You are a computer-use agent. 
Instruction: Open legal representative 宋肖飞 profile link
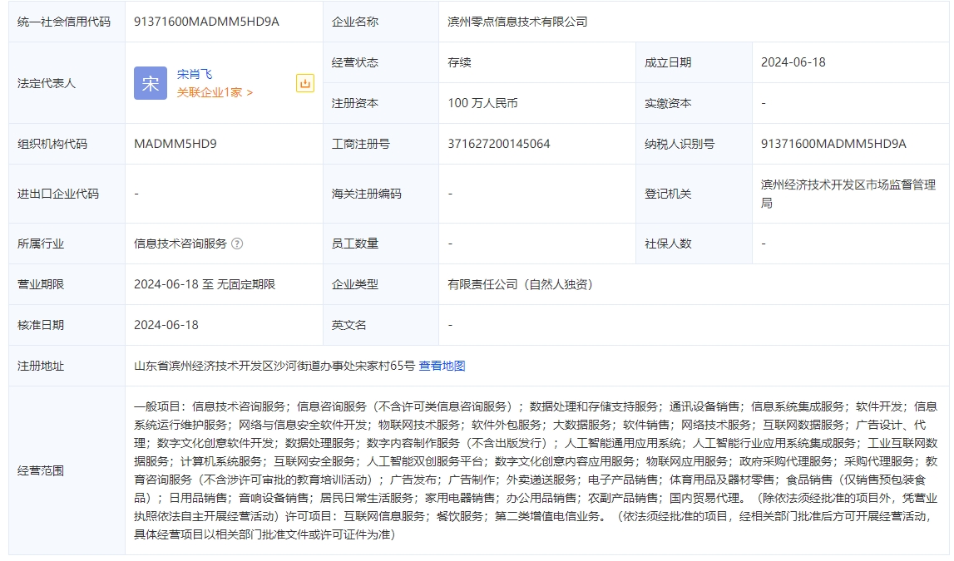pos(195,74)
